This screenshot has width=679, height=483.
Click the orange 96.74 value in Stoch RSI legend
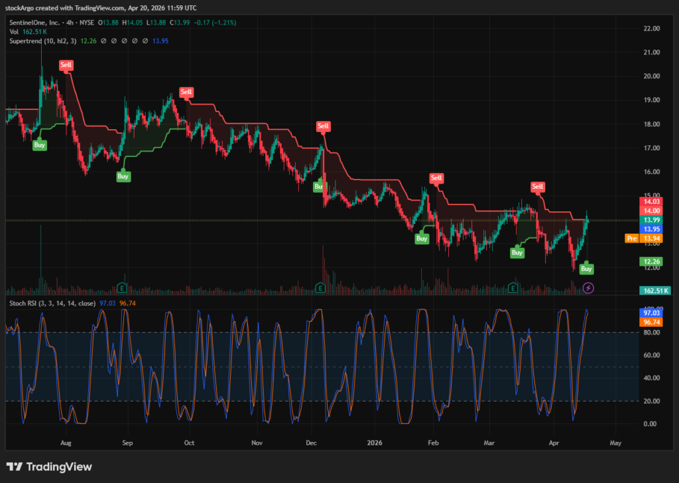pyautogui.click(x=127, y=303)
